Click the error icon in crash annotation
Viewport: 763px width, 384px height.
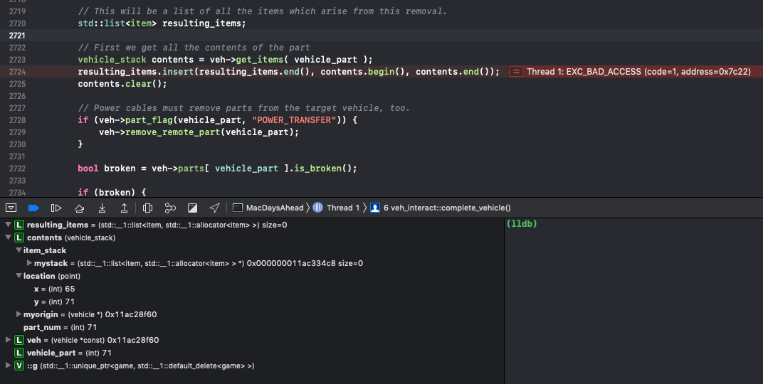tap(516, 71)
